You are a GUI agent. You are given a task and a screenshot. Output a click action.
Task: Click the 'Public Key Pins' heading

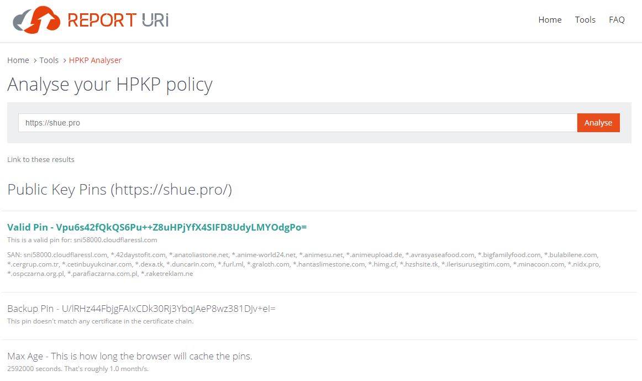[x=119, y=190]
